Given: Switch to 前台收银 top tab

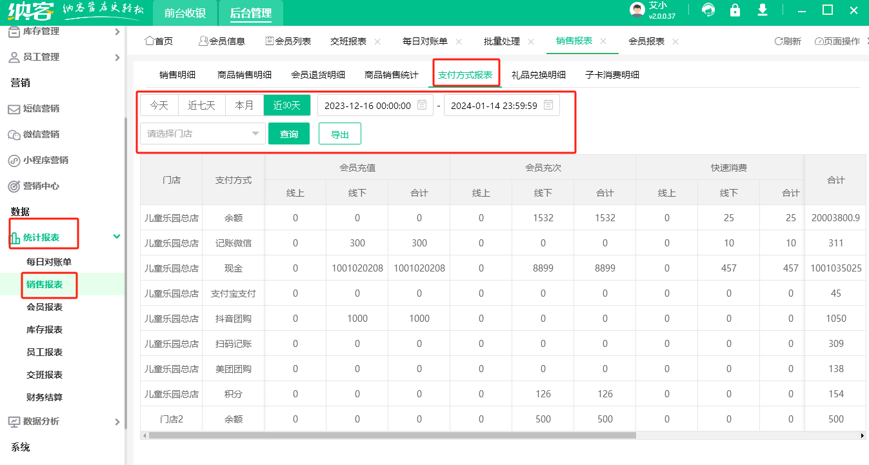Looking at the screenshot, I should pyautogui.click(x=185, y=13).
